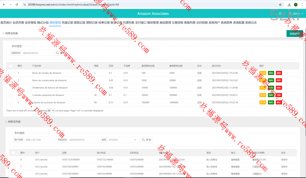This screenshot has height=178, width=306.
Task: Bookmark this page with the star icon
Action: [x=280, y=5]
